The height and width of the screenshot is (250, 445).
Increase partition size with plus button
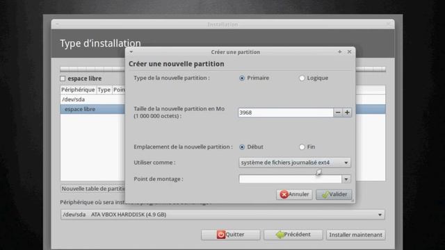pos(347,112)
